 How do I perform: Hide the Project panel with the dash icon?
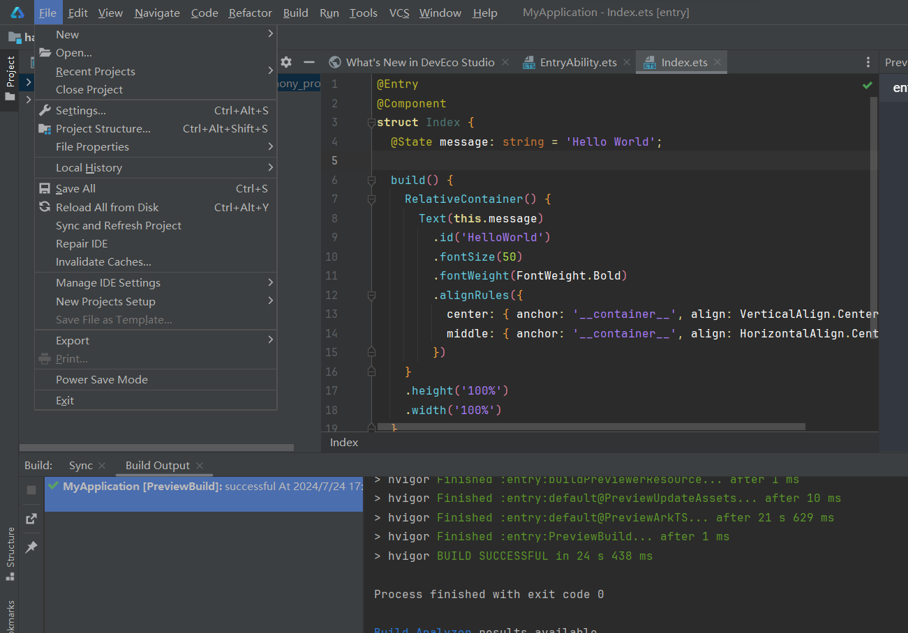click(309, 62)
